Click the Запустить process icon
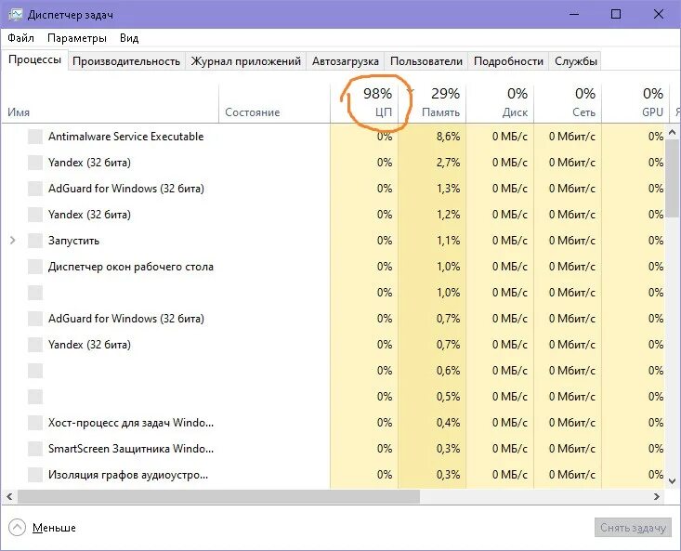Screen dimensions: 681x551 (35, 241)
